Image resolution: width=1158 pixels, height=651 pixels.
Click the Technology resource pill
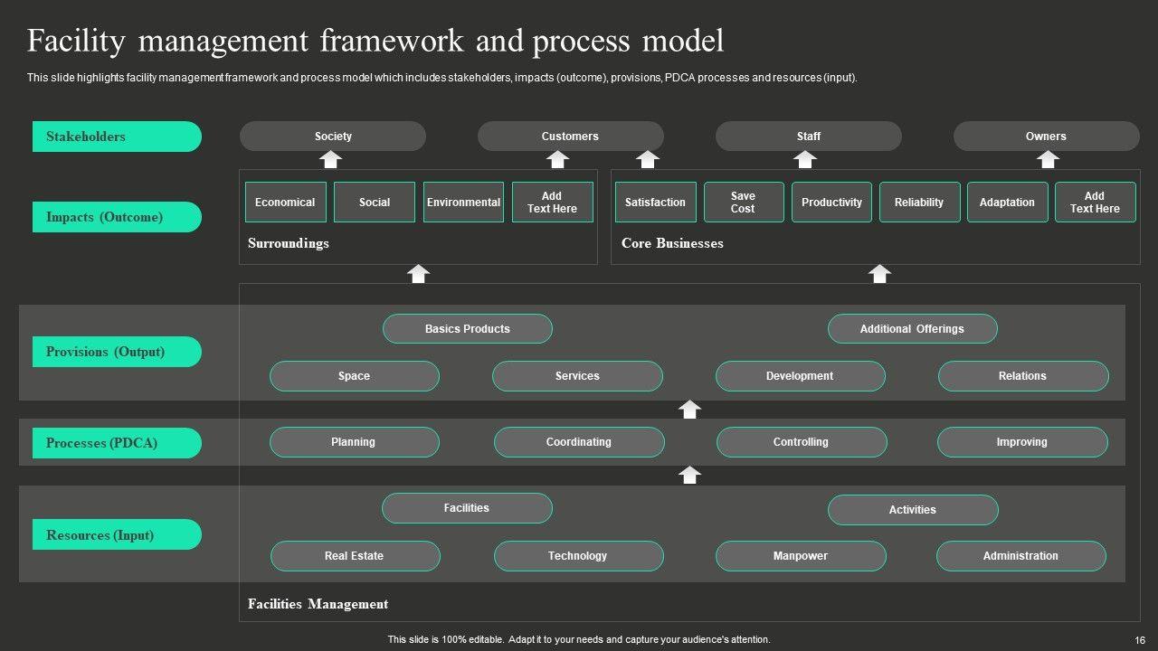578,556
